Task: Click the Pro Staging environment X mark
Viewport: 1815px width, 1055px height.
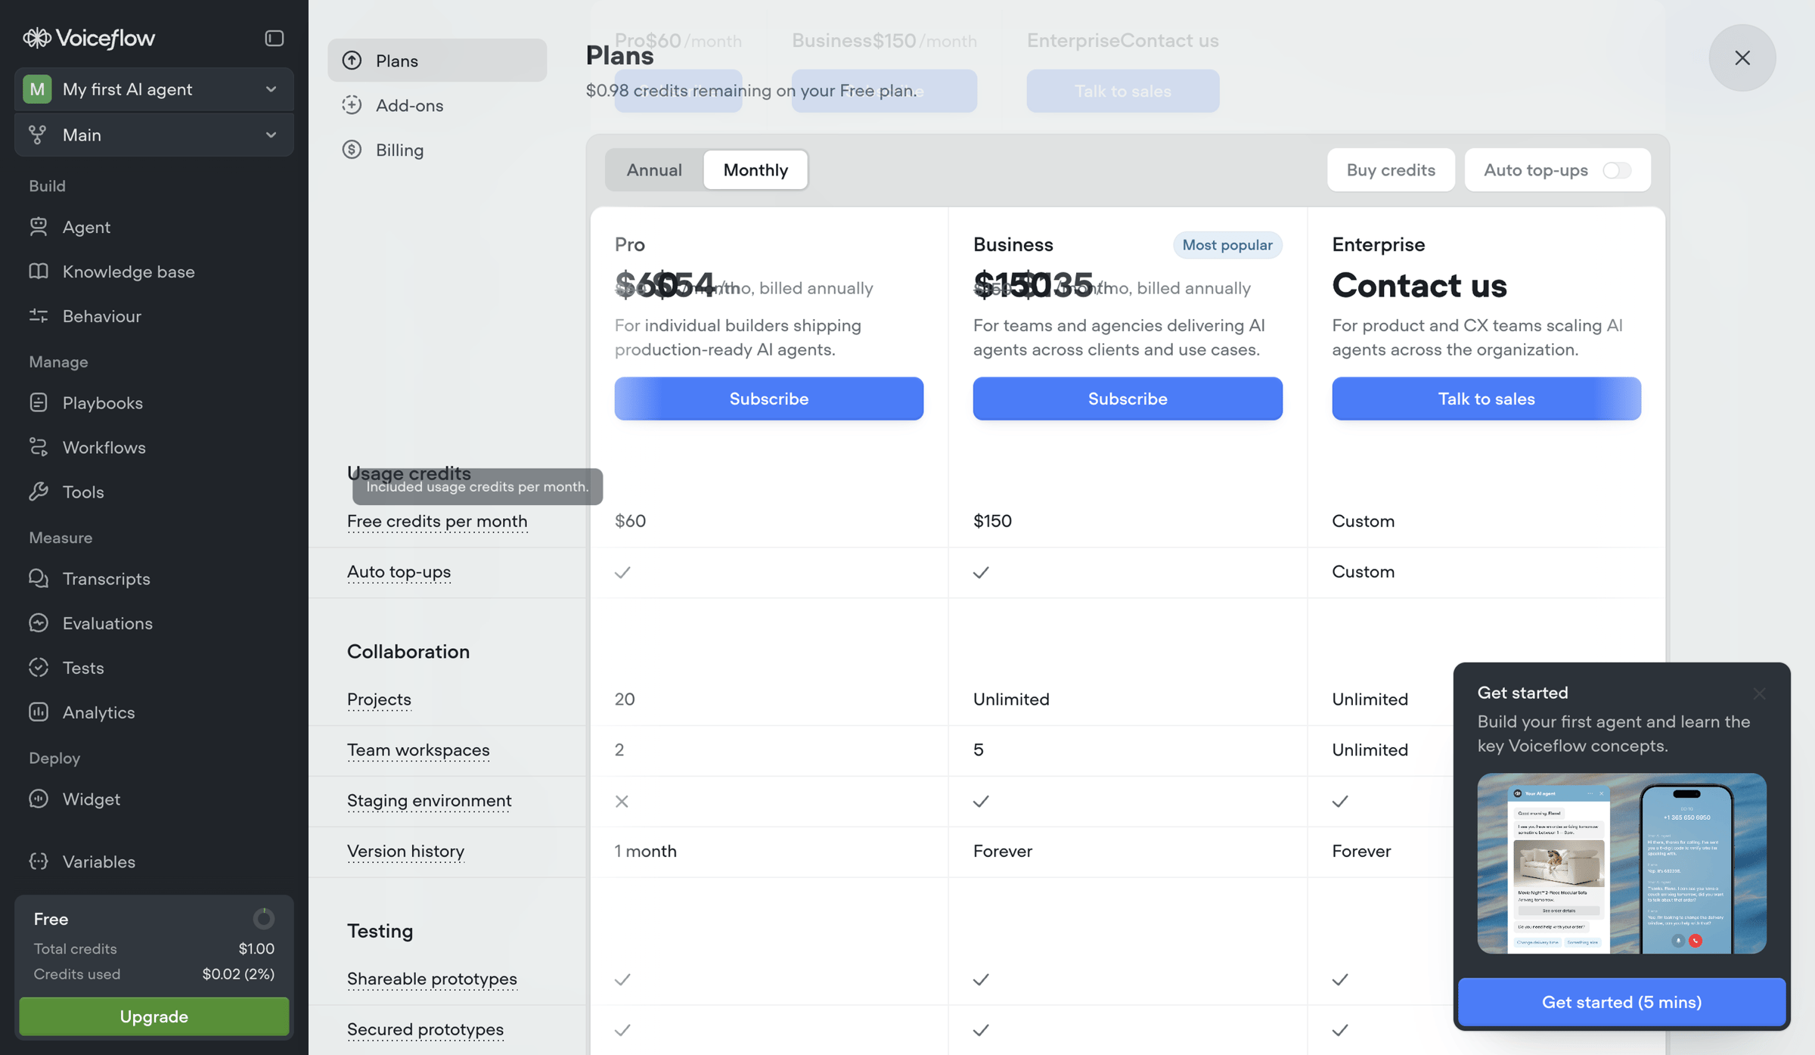Action: point(622,801)
